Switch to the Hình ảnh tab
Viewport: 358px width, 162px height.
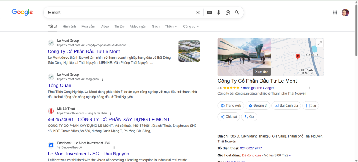69,27
